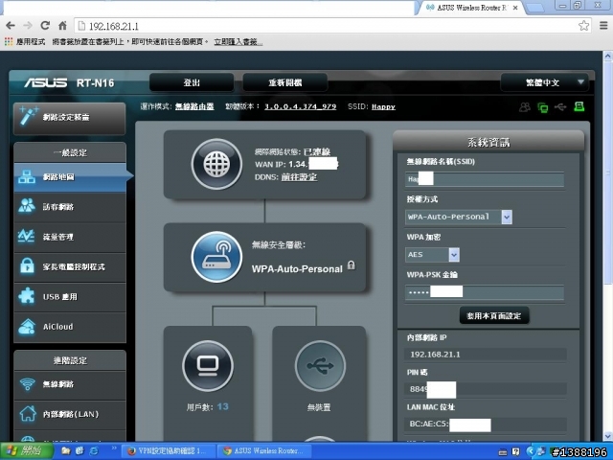This screenshot has width=613, height=460.
Task: Click the logout button in header
Action: (192, 82)
